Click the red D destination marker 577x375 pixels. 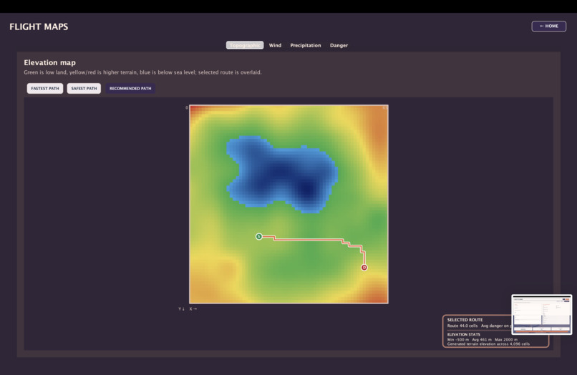(x=364, y=268)
